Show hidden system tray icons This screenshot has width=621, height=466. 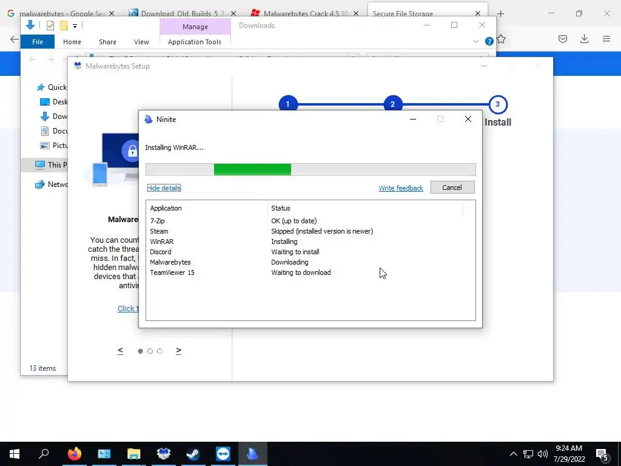point(513,454)
